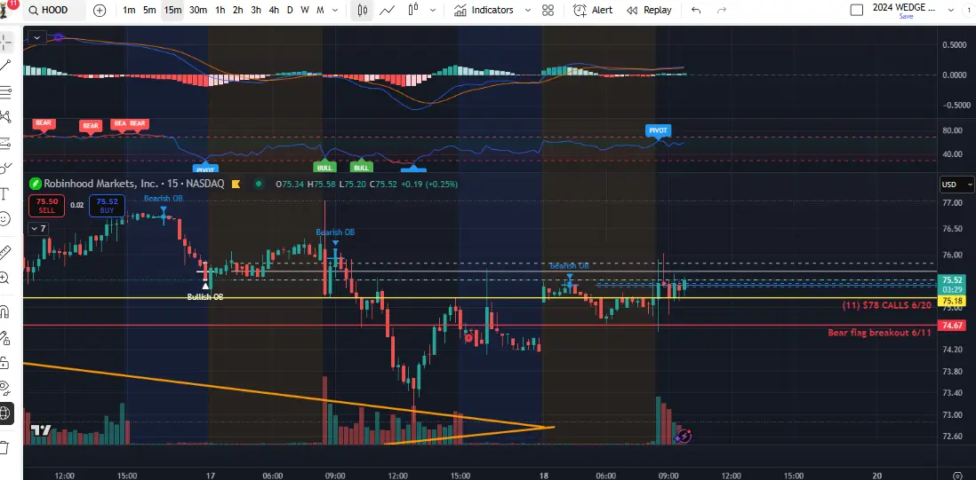Switch to the W weekly timeframe
This screenshot has height=480, width=976.
[x=304, y=10]
